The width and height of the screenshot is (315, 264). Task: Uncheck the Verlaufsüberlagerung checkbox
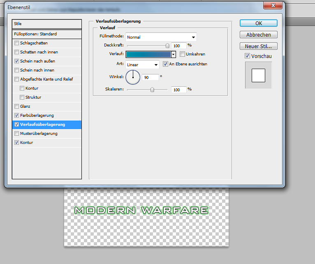point(17,125)
